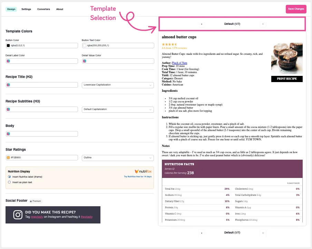Click the @wptasty Instagram tag link
Image resolution: width=312 pixels, height=249 pixels.
point(37,217)
